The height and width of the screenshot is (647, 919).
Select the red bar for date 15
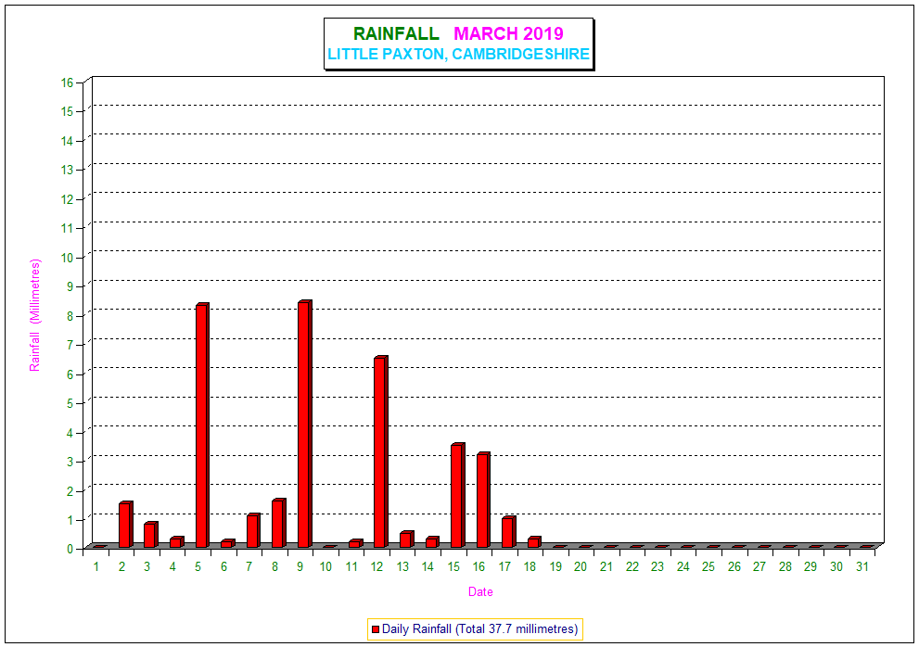458,496
